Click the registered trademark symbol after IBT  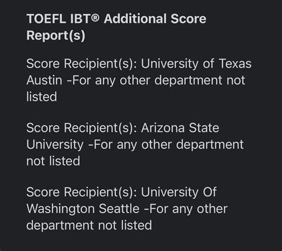(x=94, y=17)
